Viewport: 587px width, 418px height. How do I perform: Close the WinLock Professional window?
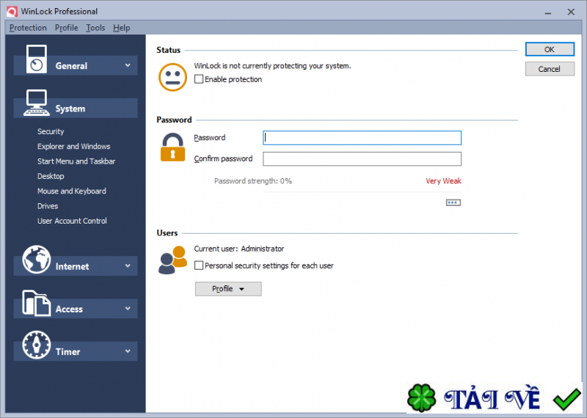(x=571, y=12)
